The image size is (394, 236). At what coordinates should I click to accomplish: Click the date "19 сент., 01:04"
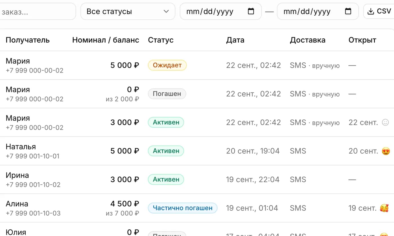pos(252,208)
